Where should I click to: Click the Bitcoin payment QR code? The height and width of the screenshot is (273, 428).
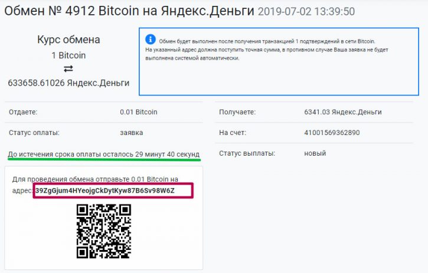pos(104,231)
